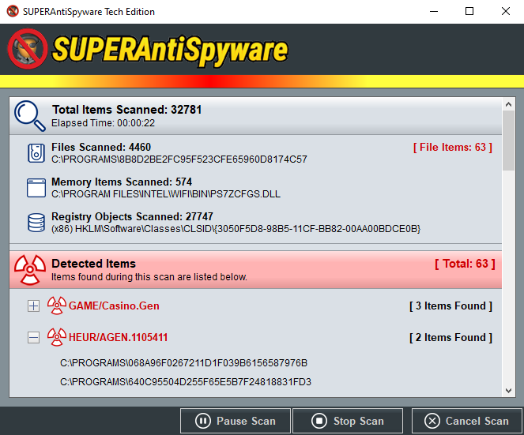Collapse the HEUR/AGEN.1105411 threat group
Image resolution: width=524 pixels, height=435 pixels.
(x=33, y=338)
